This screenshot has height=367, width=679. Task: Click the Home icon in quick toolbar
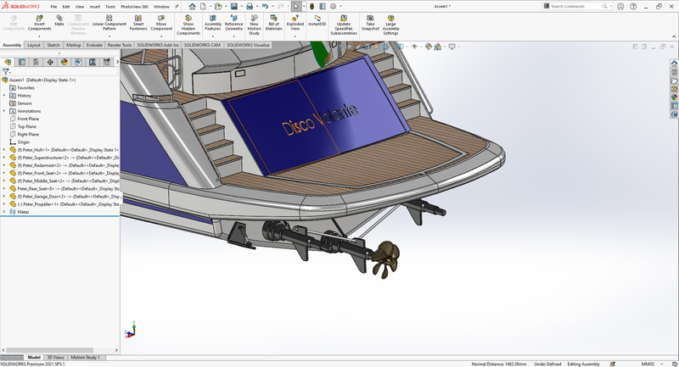pyautogui.click(x=193, y=7)
